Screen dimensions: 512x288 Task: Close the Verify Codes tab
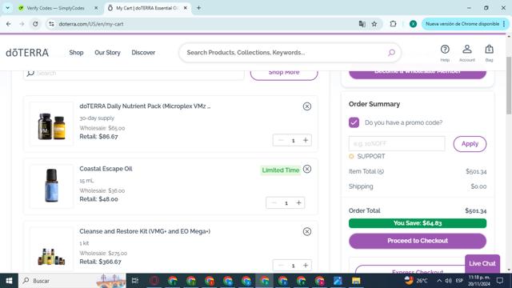pos(96,8)
